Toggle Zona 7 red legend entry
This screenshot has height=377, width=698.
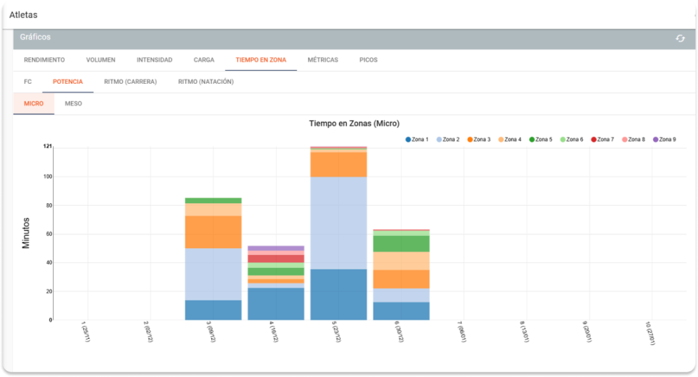[603, 140]
